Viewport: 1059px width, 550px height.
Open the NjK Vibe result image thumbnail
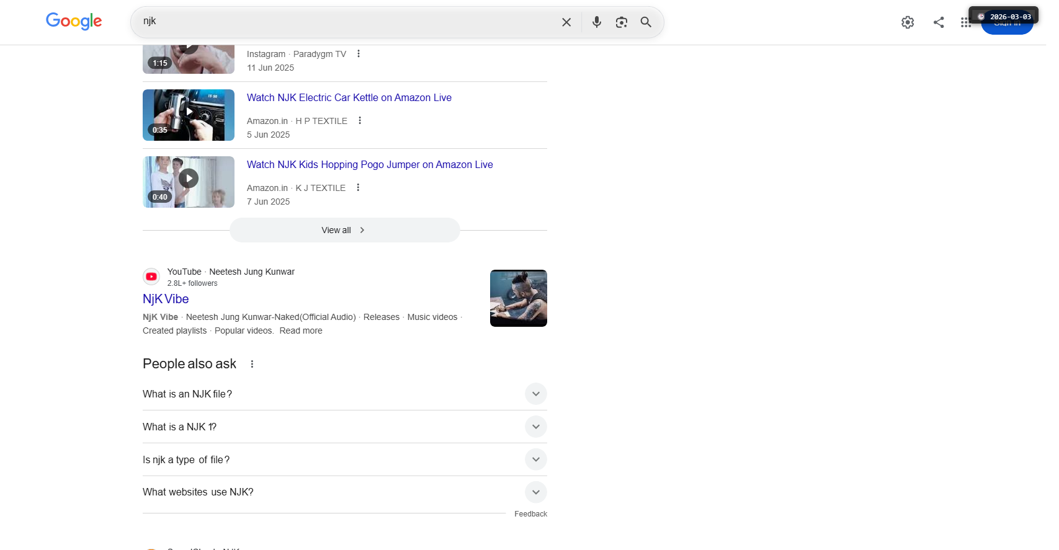(x=519, y=298)
